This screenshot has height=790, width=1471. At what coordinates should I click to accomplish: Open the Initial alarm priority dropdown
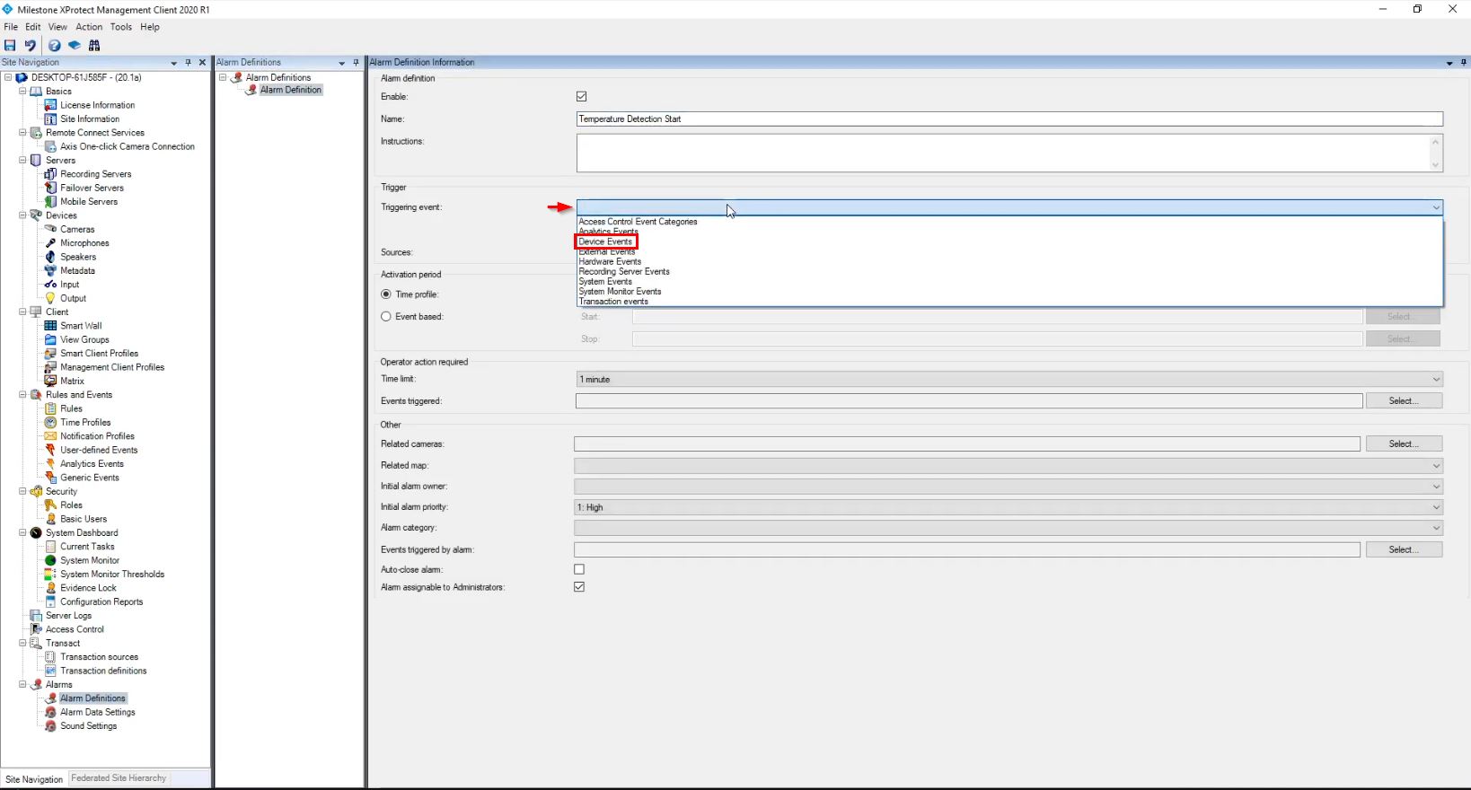tap(1009, 507)
